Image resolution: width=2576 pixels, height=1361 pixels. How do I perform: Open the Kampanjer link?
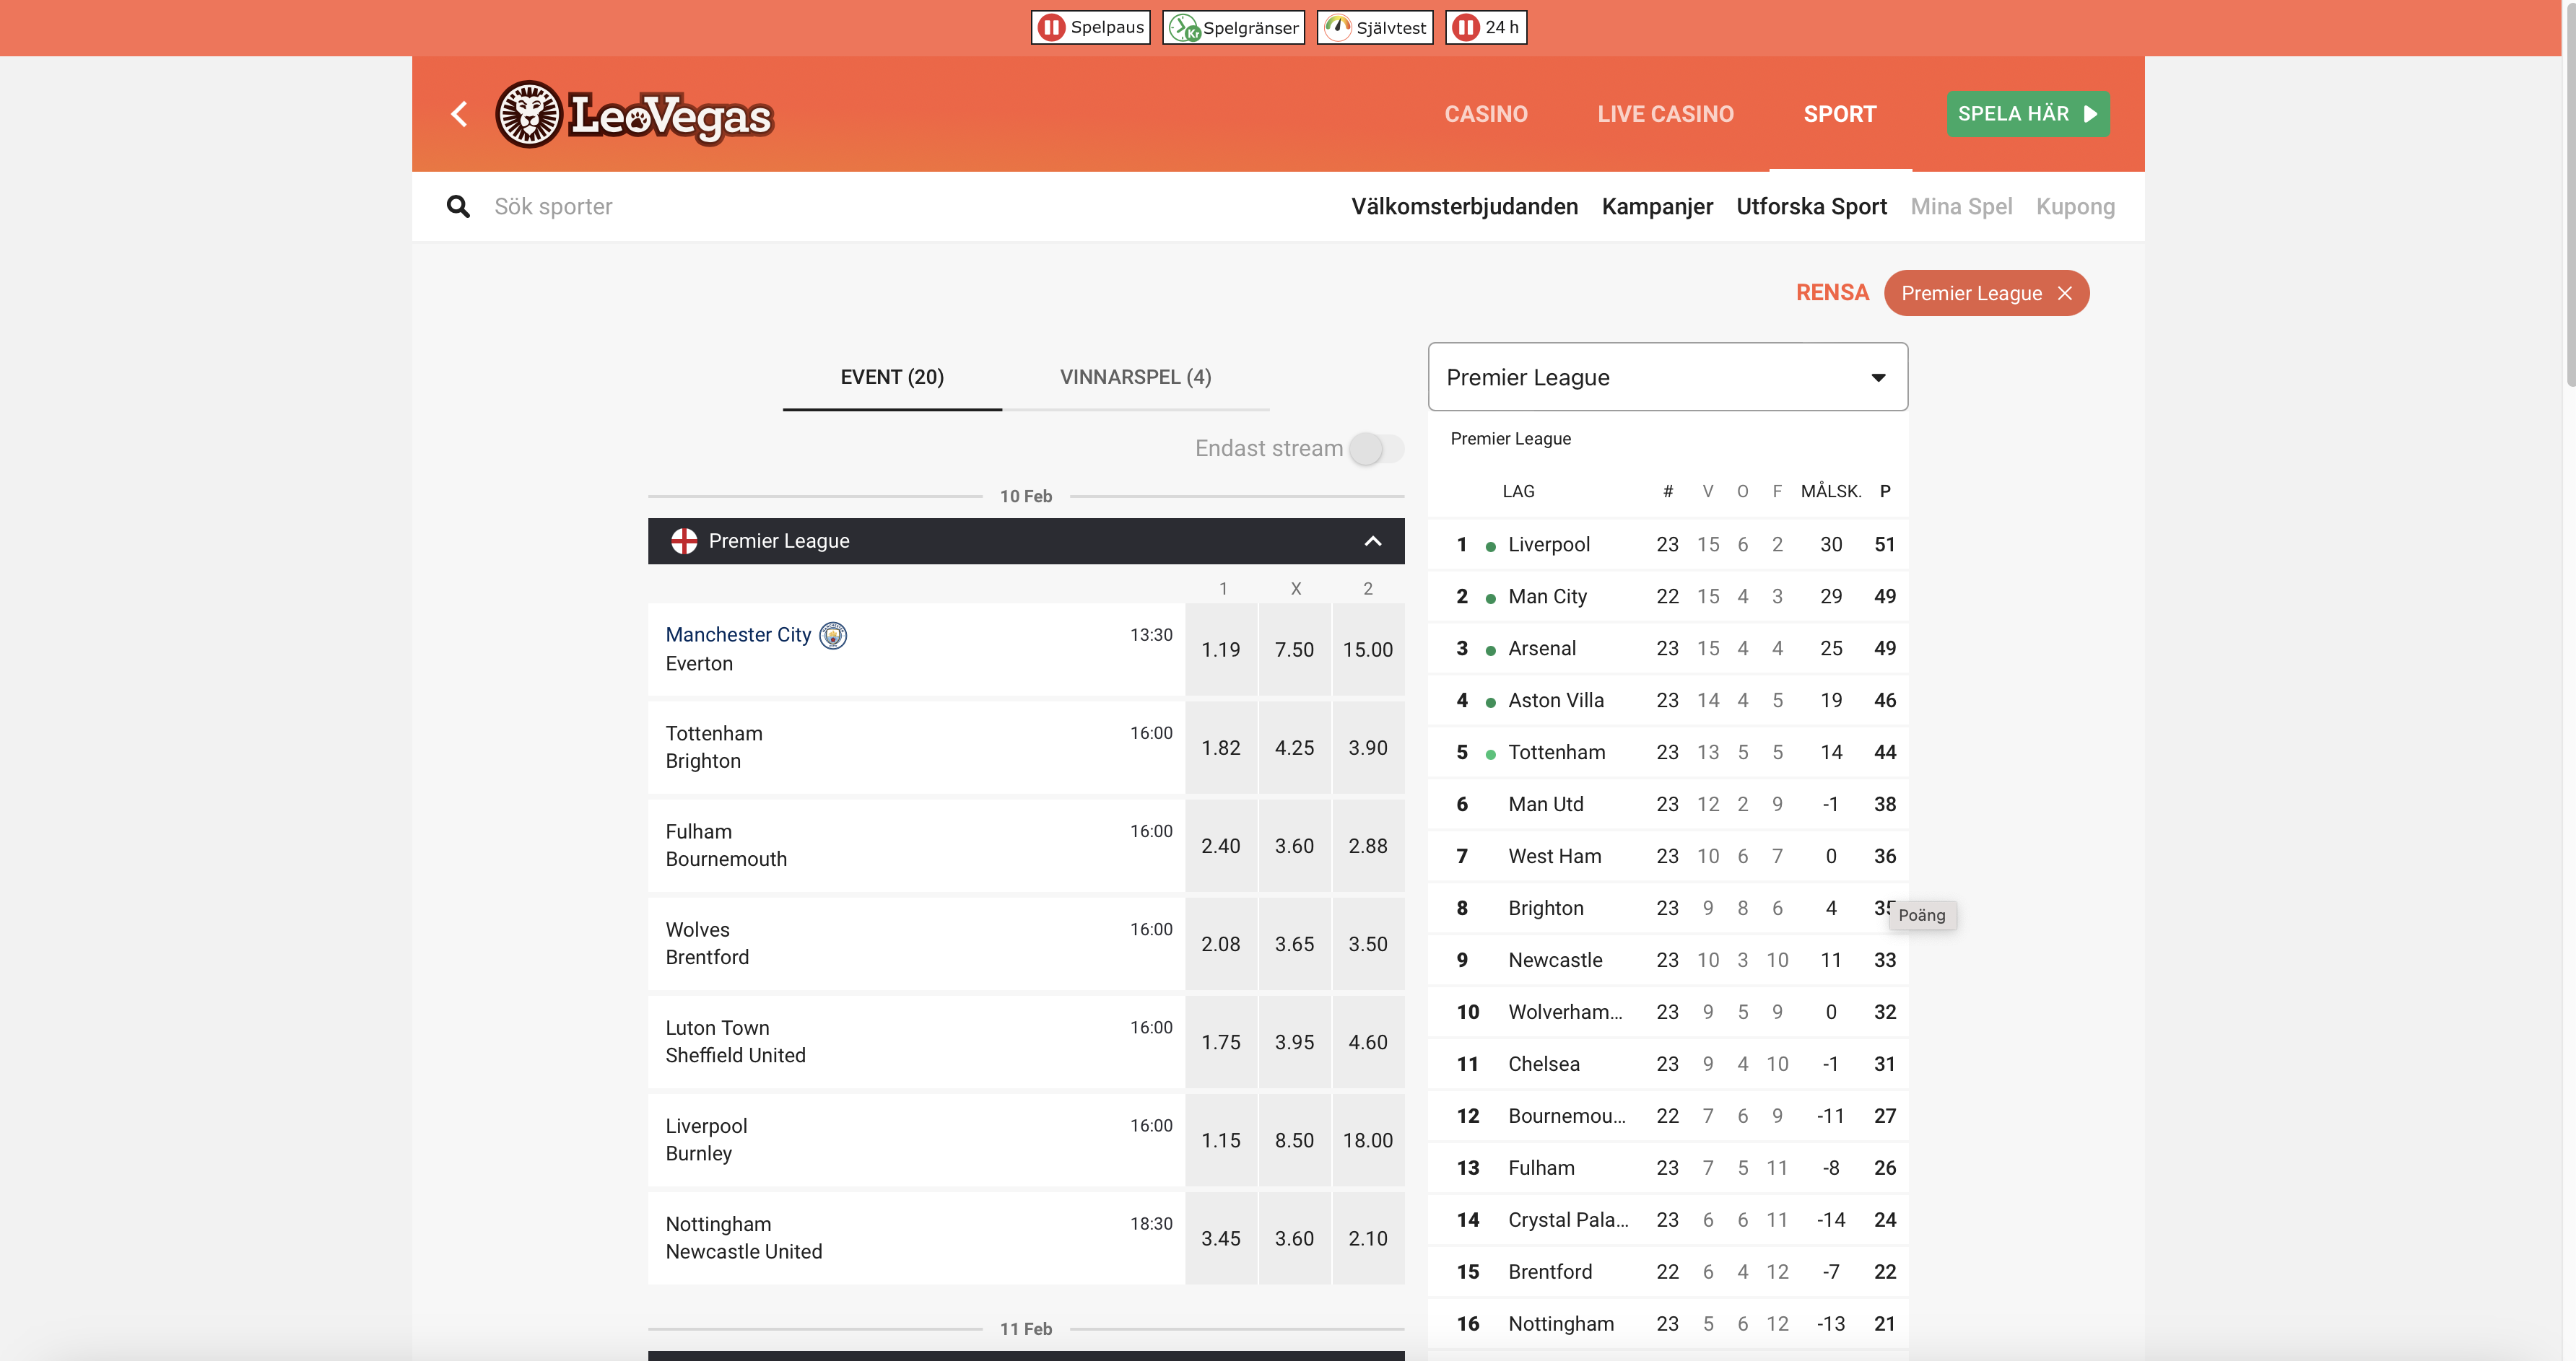tap(1656, 207)
